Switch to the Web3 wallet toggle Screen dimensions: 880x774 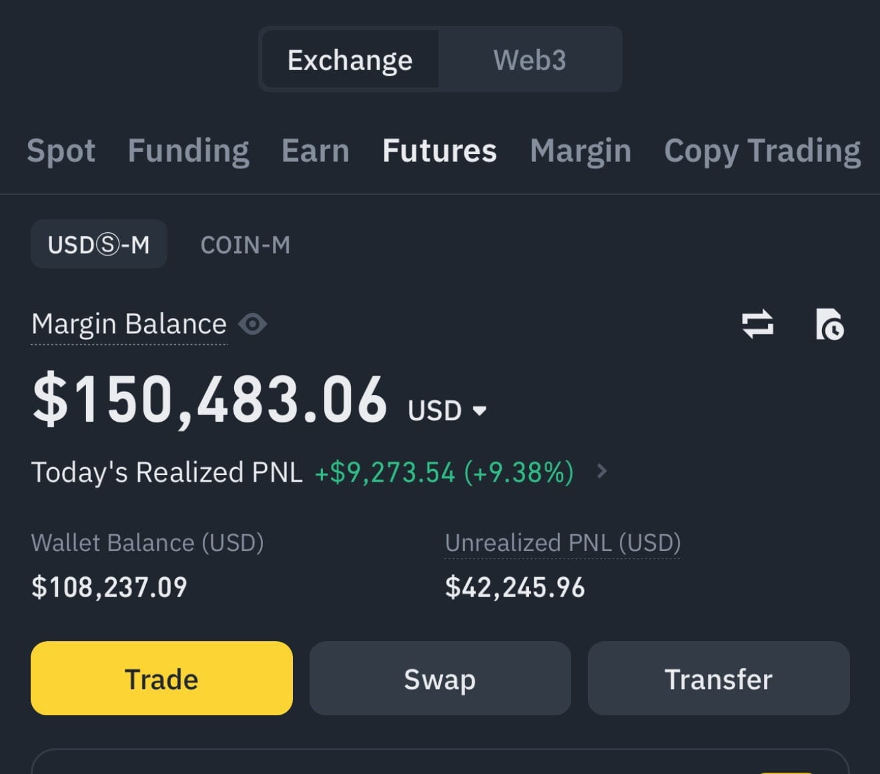(x=530, y=60)
